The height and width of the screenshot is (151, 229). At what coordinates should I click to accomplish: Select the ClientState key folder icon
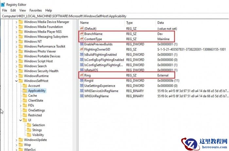25,101
